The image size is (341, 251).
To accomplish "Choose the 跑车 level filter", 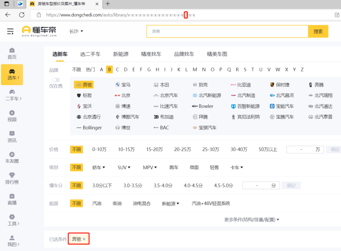I will coord(174,168).
